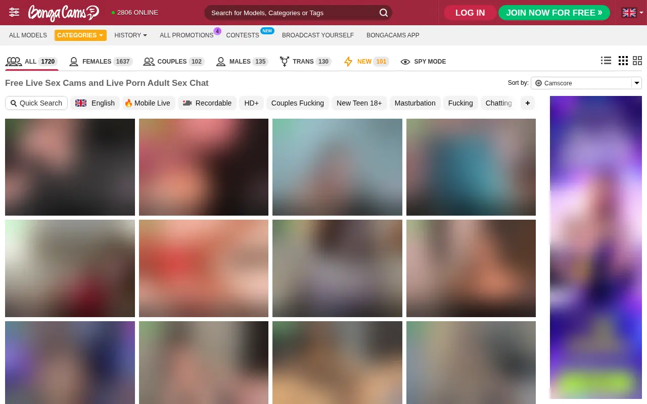The image size is (647, 404).
Task: Select the Females tab
Action: (101, 62)
